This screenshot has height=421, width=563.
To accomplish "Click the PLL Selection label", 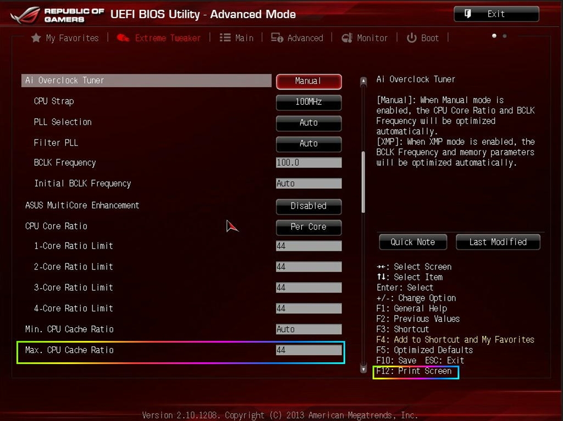I will 63,122.
